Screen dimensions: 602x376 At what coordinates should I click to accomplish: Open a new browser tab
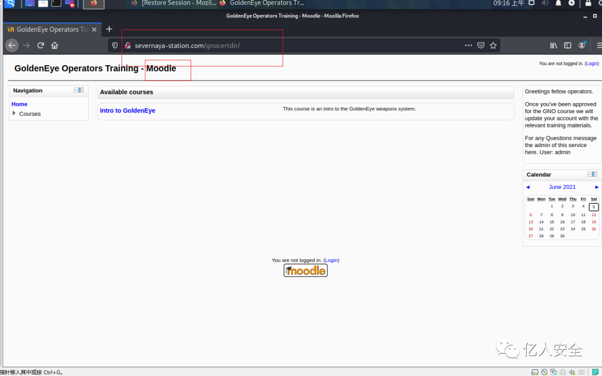109,29
